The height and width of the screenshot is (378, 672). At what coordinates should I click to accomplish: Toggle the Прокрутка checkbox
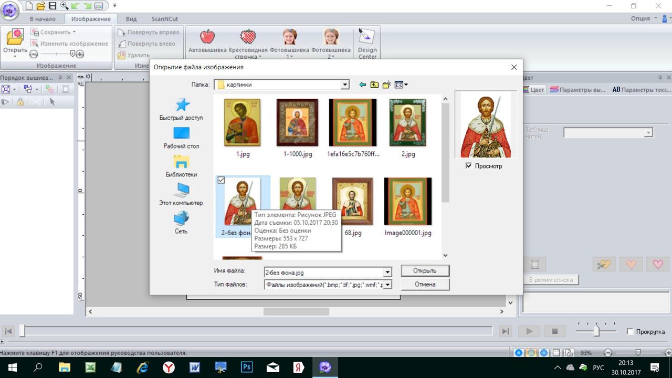pos(630,332)
